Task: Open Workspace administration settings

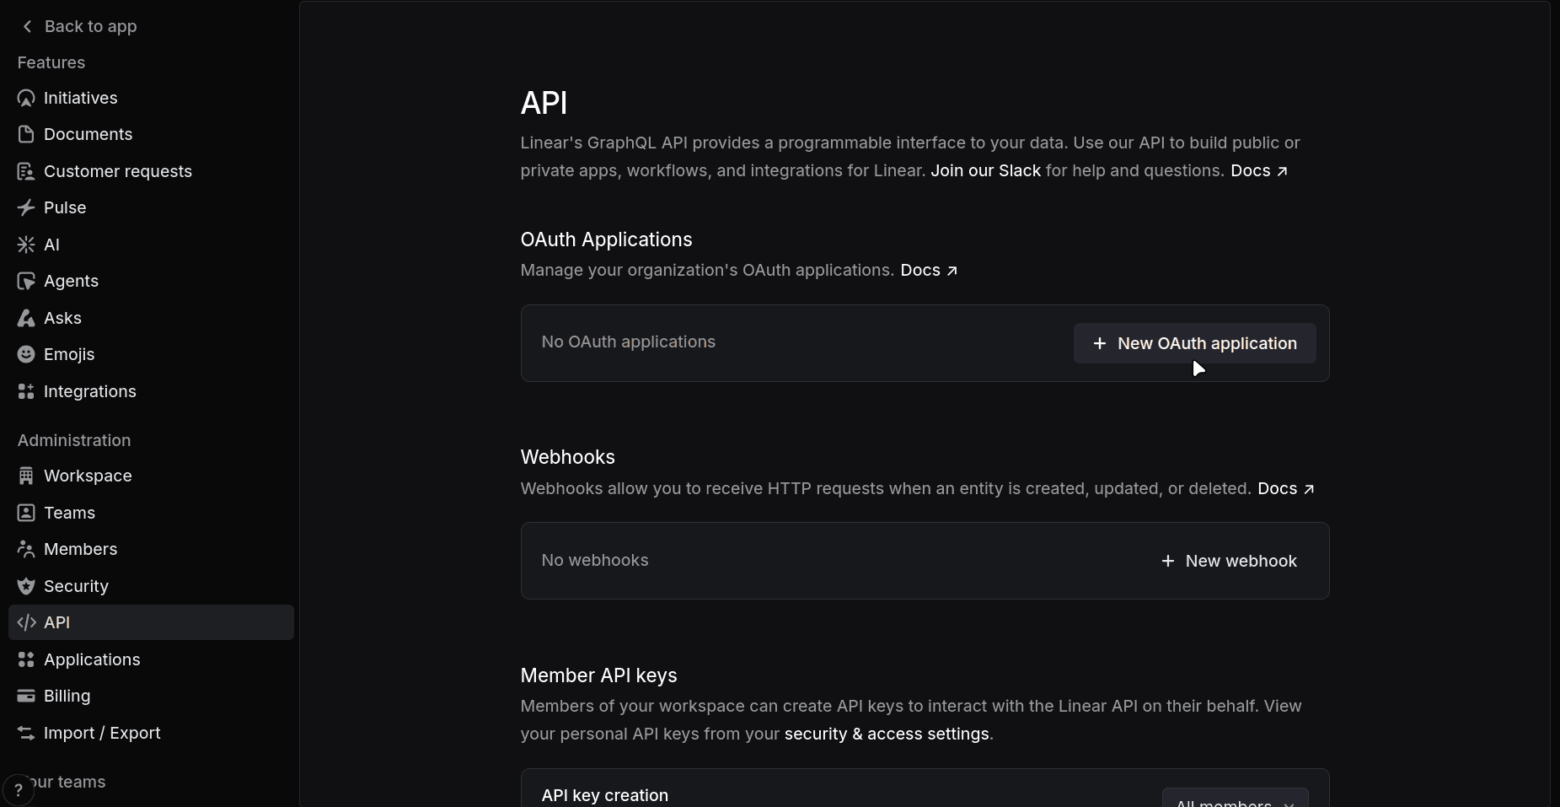Action: [151, 476]
